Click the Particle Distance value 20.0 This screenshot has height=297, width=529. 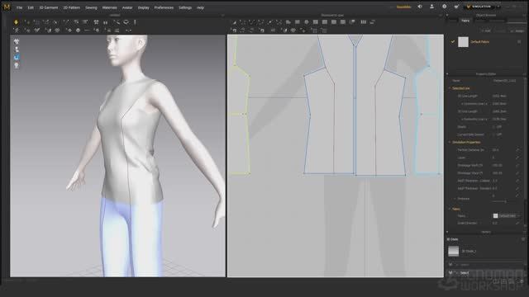495,150
